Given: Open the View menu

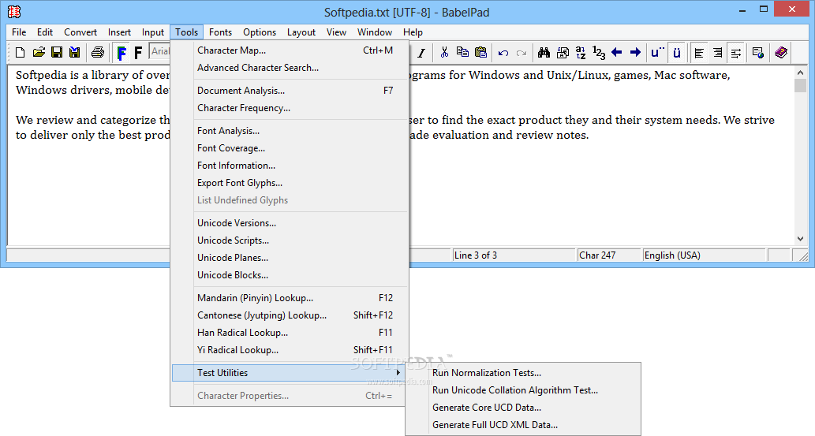Looking at the screenshot, I should pos(336,32).
